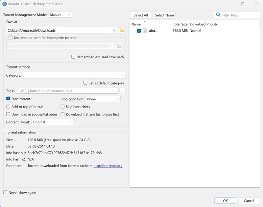
Task: Open the Stop condition dropdown
Action: coord(103,99)
